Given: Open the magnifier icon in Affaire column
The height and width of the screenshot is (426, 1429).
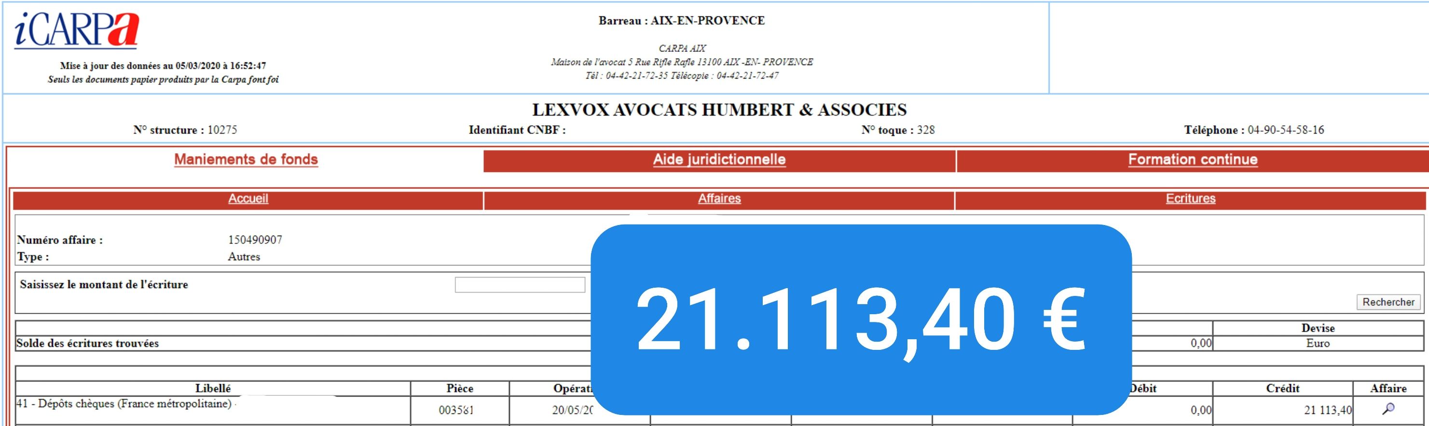Looking at the screenshot, I should point(1388,409).
